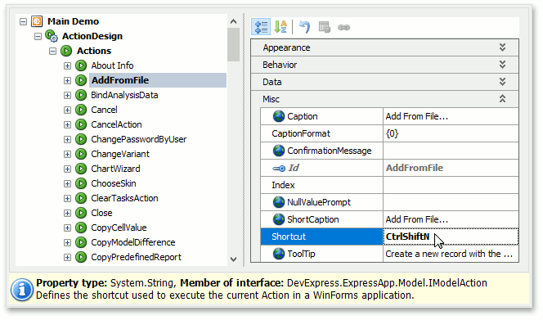Expand the ClearTasksAction node
This screenshot has width=543, height=320.
pyautogui.click(x=67, y=199)
